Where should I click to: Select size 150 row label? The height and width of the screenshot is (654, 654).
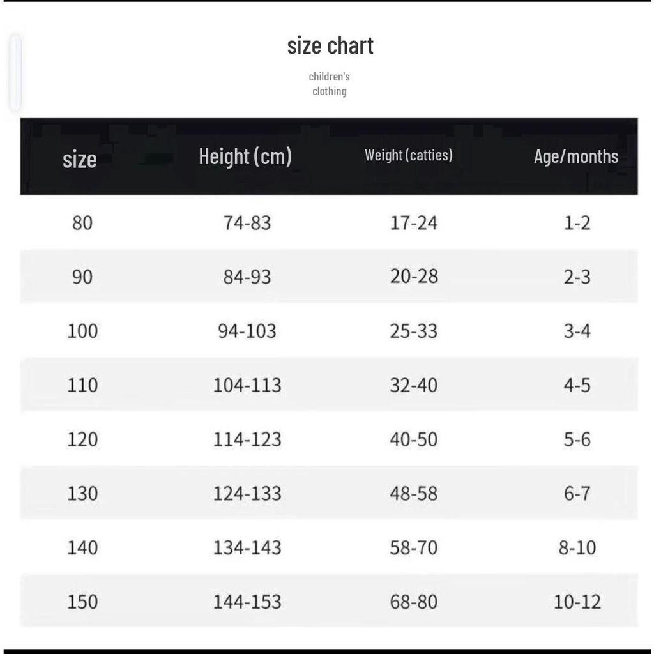point(82,602)
